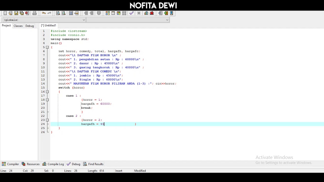Collapse the case 2 block fold at line 23
The width and height of the screenshot is (324, 182).
(x=47, y=120)
